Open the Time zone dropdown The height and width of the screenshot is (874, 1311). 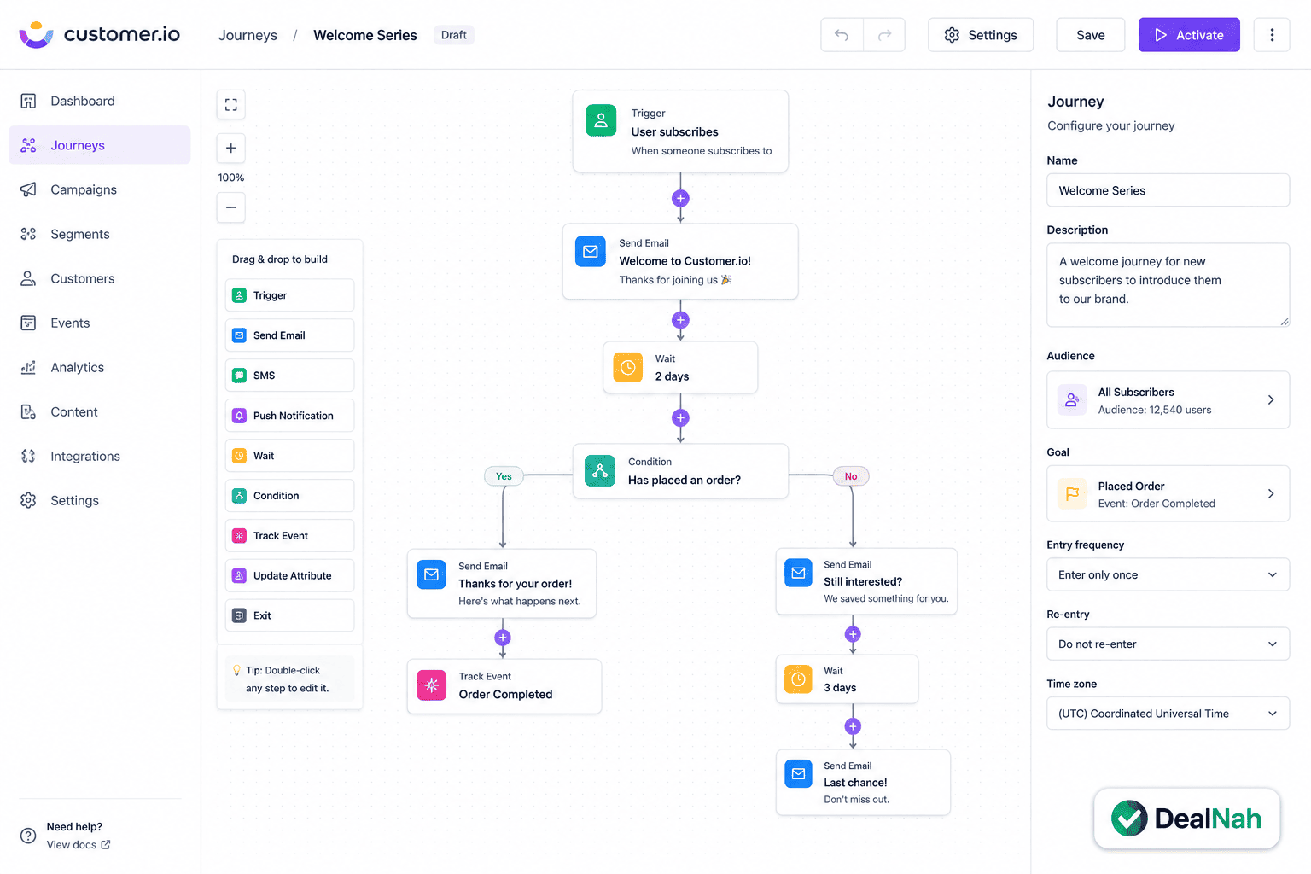pos(1168,714)
